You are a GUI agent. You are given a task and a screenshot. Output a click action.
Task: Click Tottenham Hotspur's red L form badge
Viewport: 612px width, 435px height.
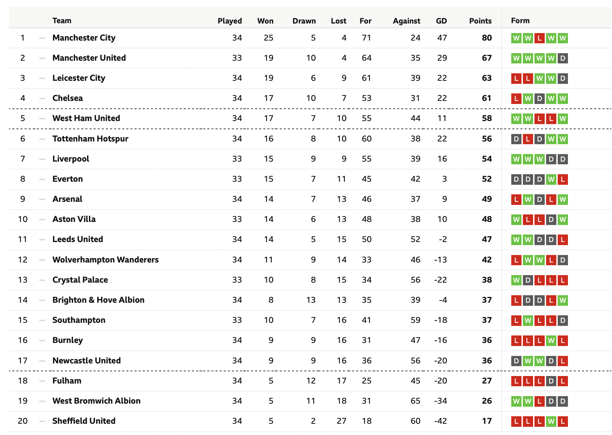coord(528,139)
